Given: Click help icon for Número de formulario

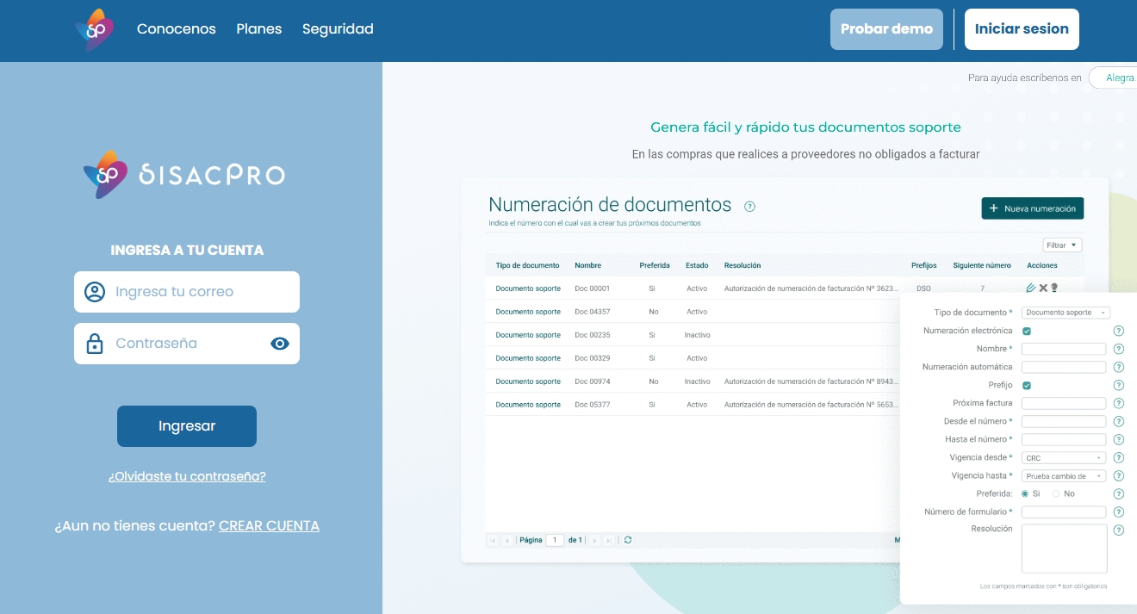Looking at the screenshot, I should coord(1119,512).
